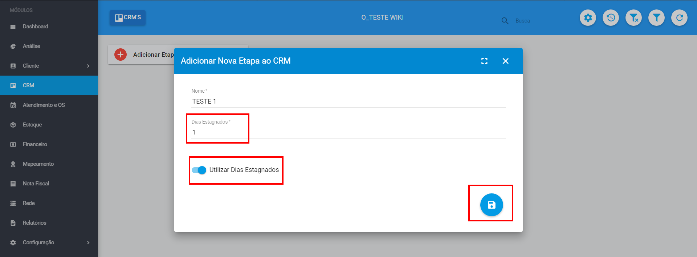The width and height of the screenshot is (697, 257).
Task: Expand the Cliente submenu arrow
Action: pyautogui.click(x=88, y=66)
